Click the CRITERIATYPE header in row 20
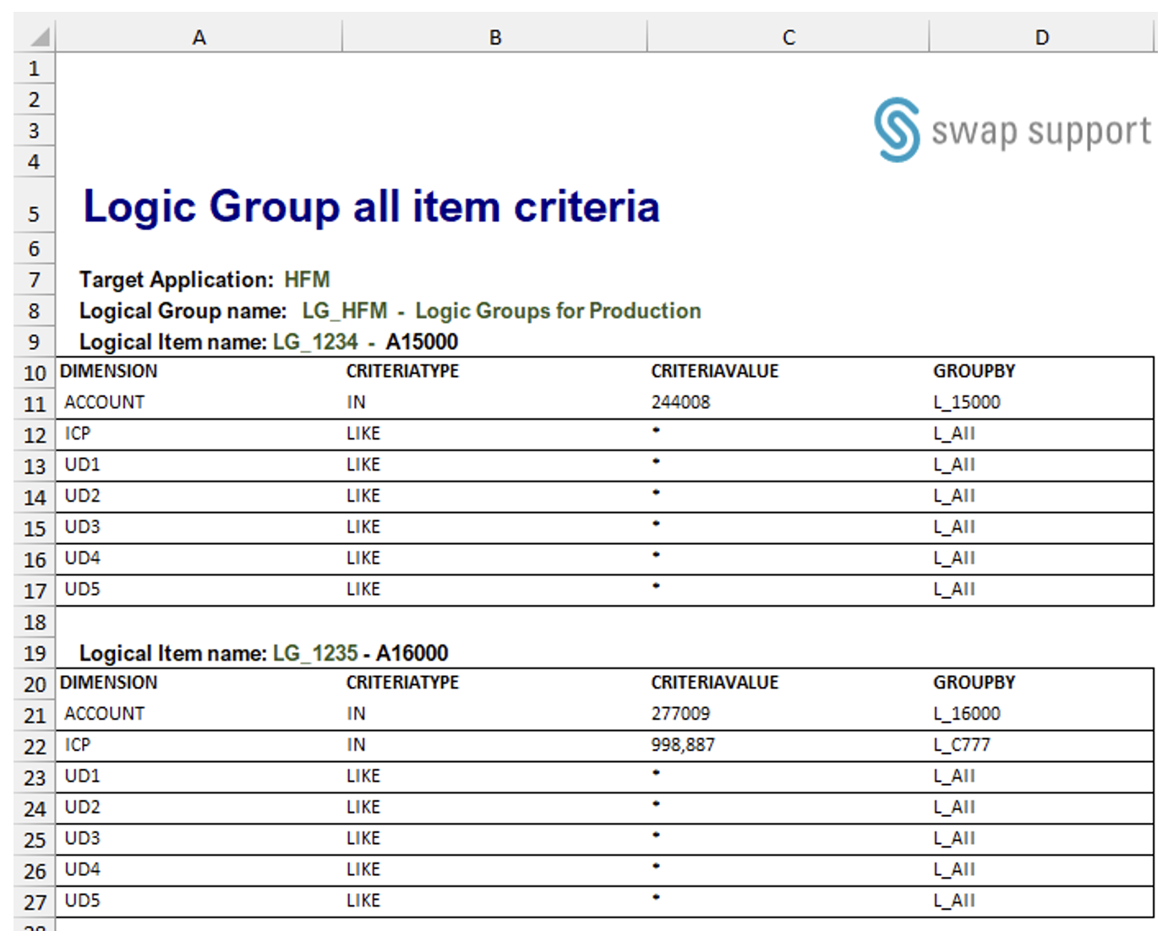 (402, 682)
